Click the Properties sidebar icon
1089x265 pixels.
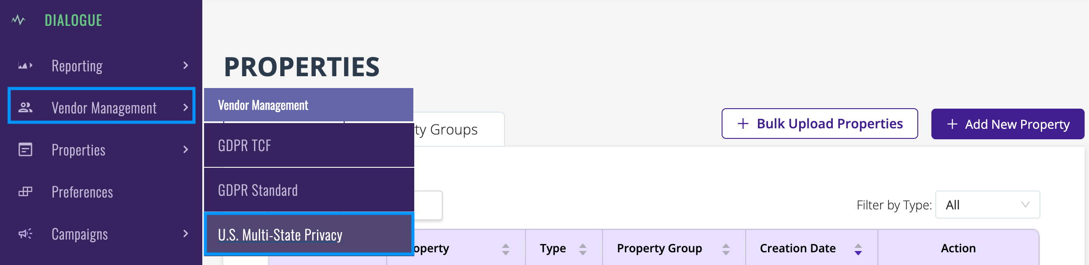point(25,150)
